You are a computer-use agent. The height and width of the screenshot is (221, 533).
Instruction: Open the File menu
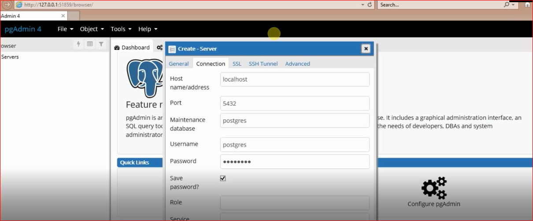65,29
